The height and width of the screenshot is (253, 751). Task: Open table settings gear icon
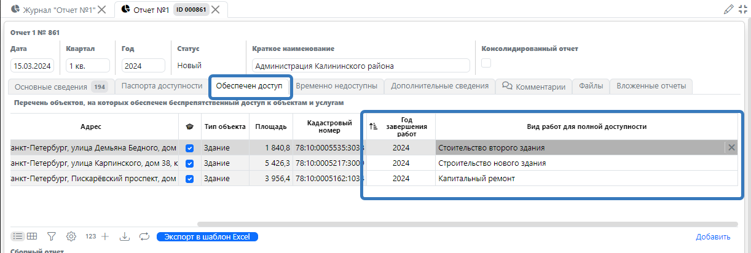click(x=71, y=236)
